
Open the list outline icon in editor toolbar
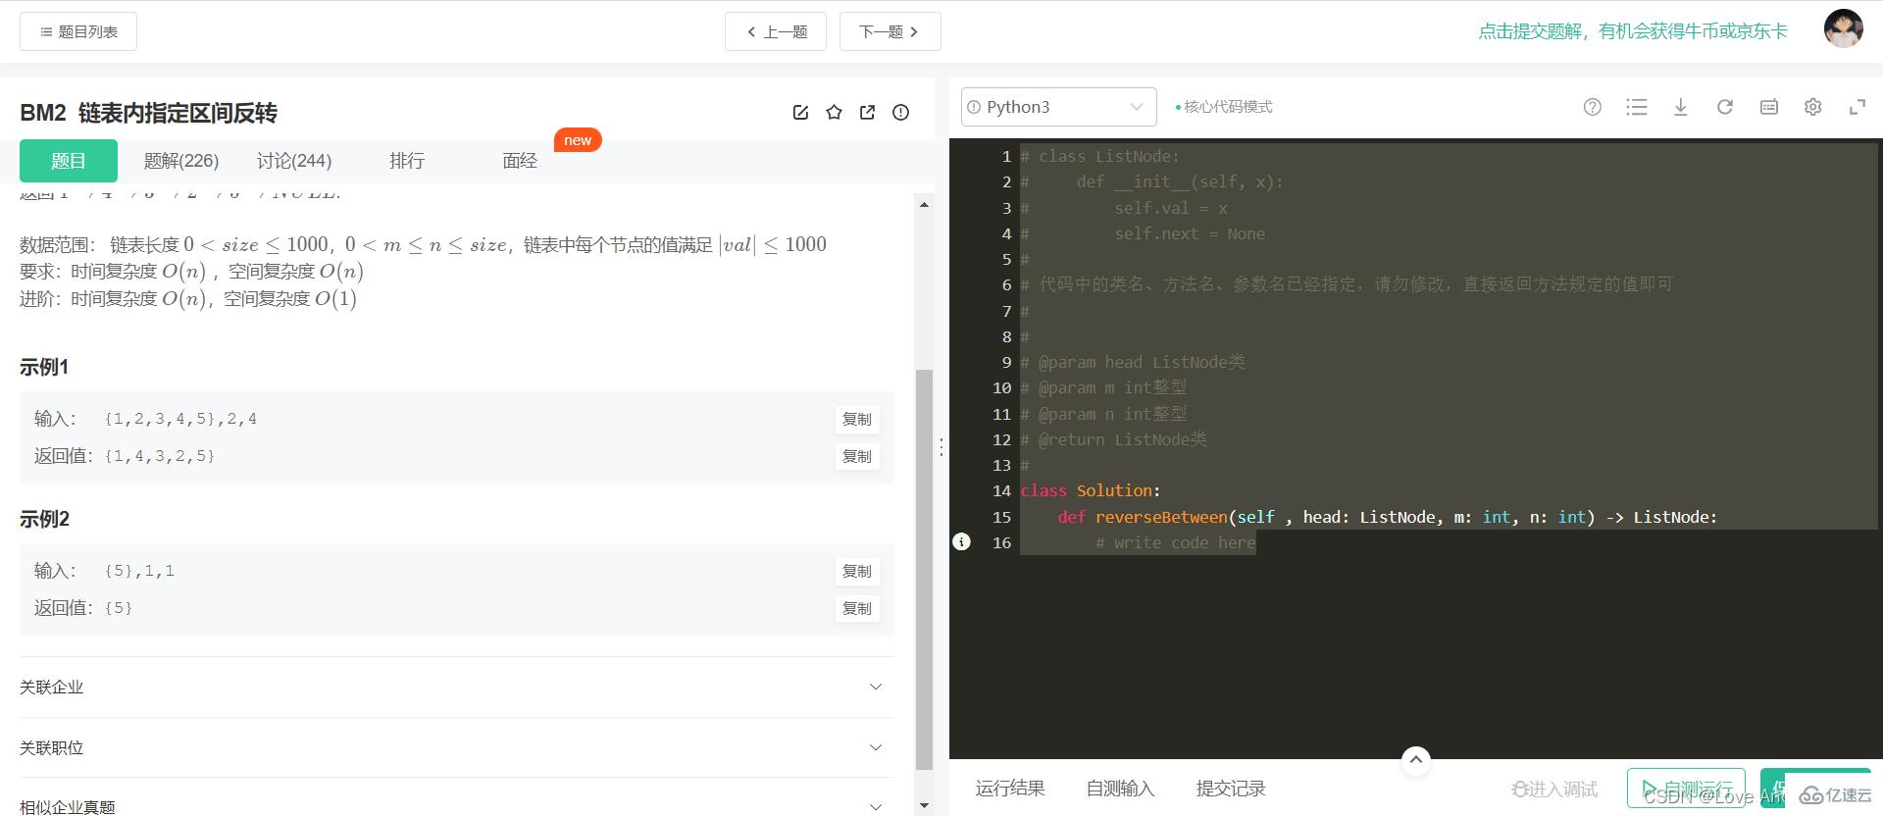1637,107
